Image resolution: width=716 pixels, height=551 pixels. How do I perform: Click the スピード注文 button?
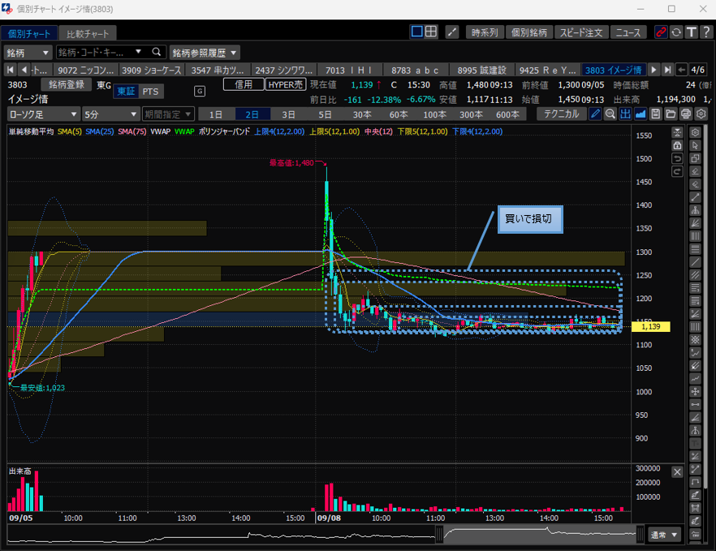581,32
